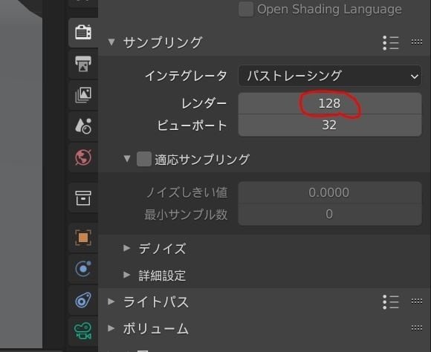Open the View Layer properties tab
Screen dimensions: 431x352
coord(83,95)
